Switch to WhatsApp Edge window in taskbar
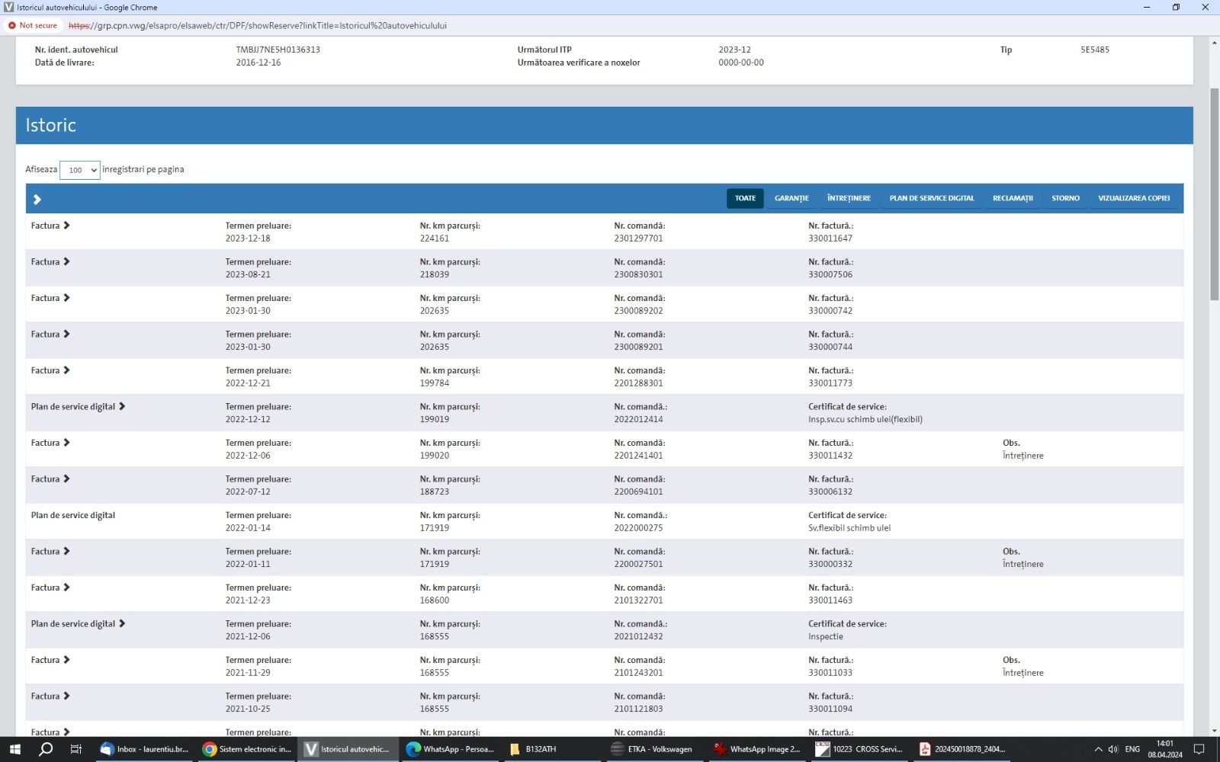 pyautogui.click(x=450, y=749)
